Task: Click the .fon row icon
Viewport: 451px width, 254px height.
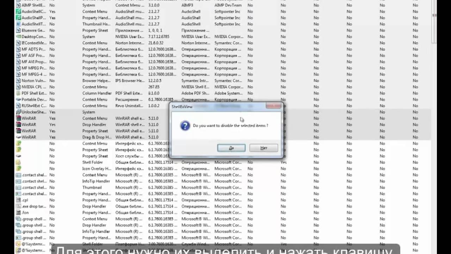Action: click(18, 213)
